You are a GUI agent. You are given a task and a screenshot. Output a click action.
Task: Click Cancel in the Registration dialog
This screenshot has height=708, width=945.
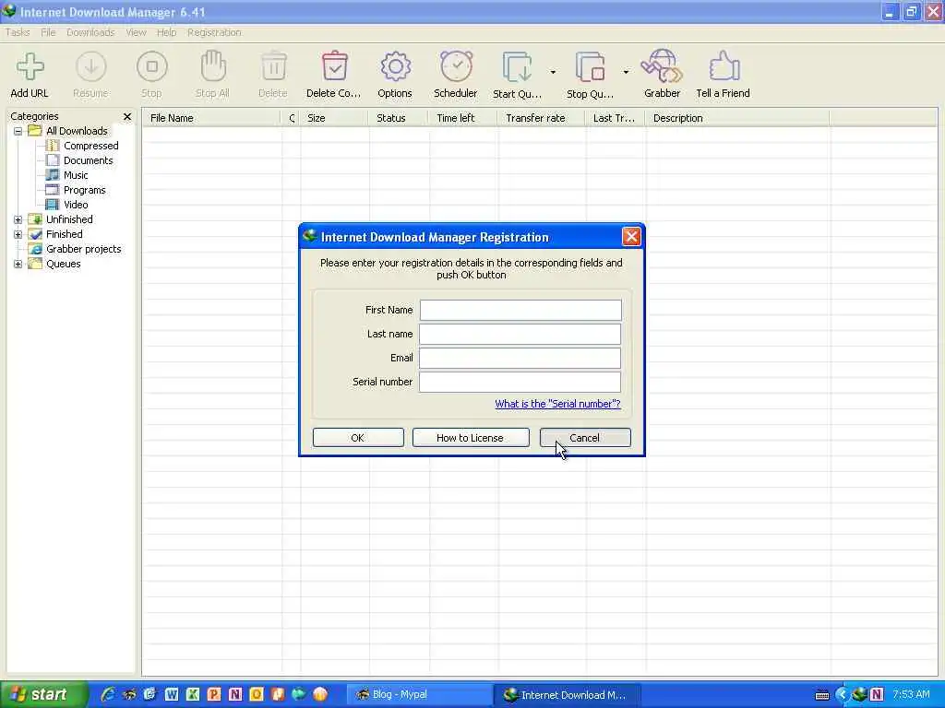tap(585, 438)
